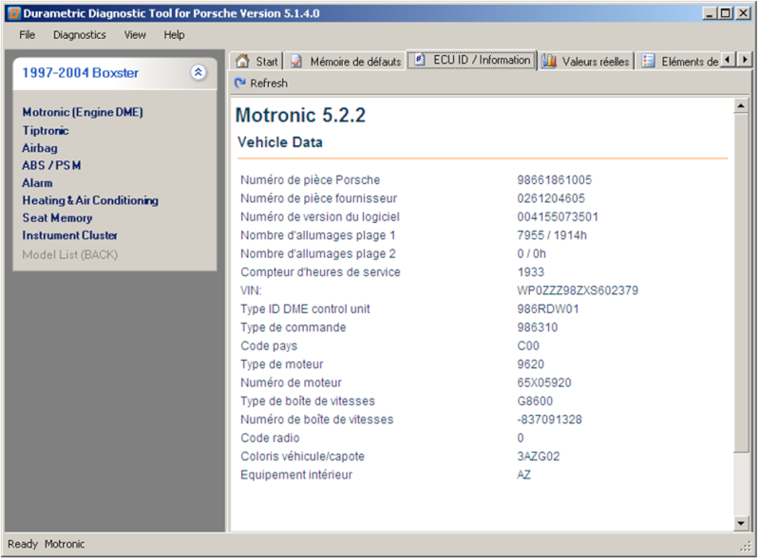
Task: Switch to the Mémoire de défauts tab
Action: 346,61
